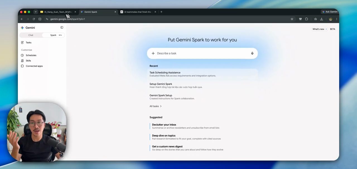
Task: View site information icon in address bar
Action: coord(47,19)
